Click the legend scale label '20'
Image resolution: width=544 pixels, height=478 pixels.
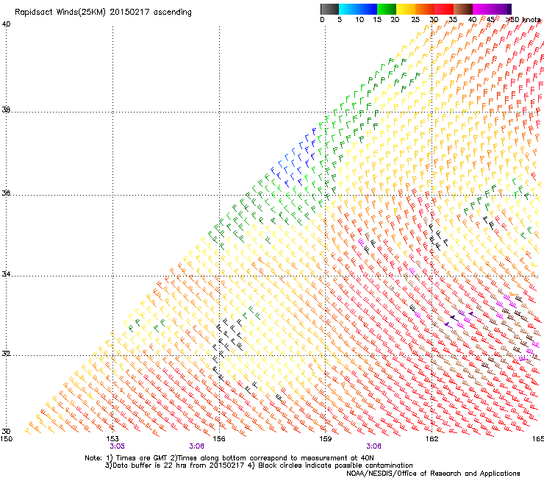395,20
